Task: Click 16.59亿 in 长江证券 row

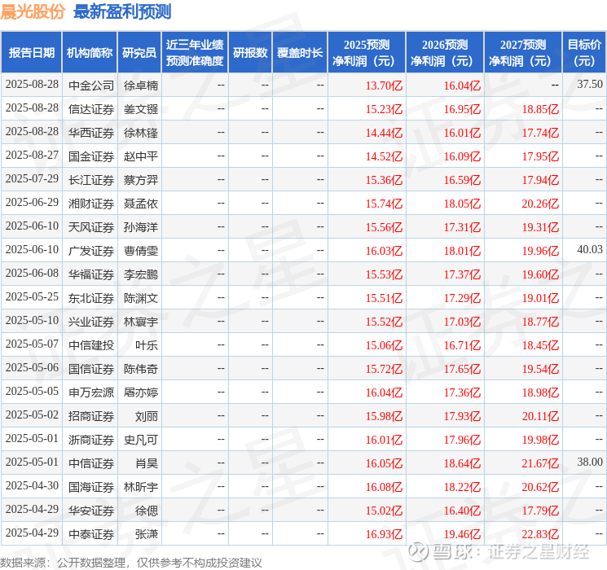Action: click(x=462, y=180)
